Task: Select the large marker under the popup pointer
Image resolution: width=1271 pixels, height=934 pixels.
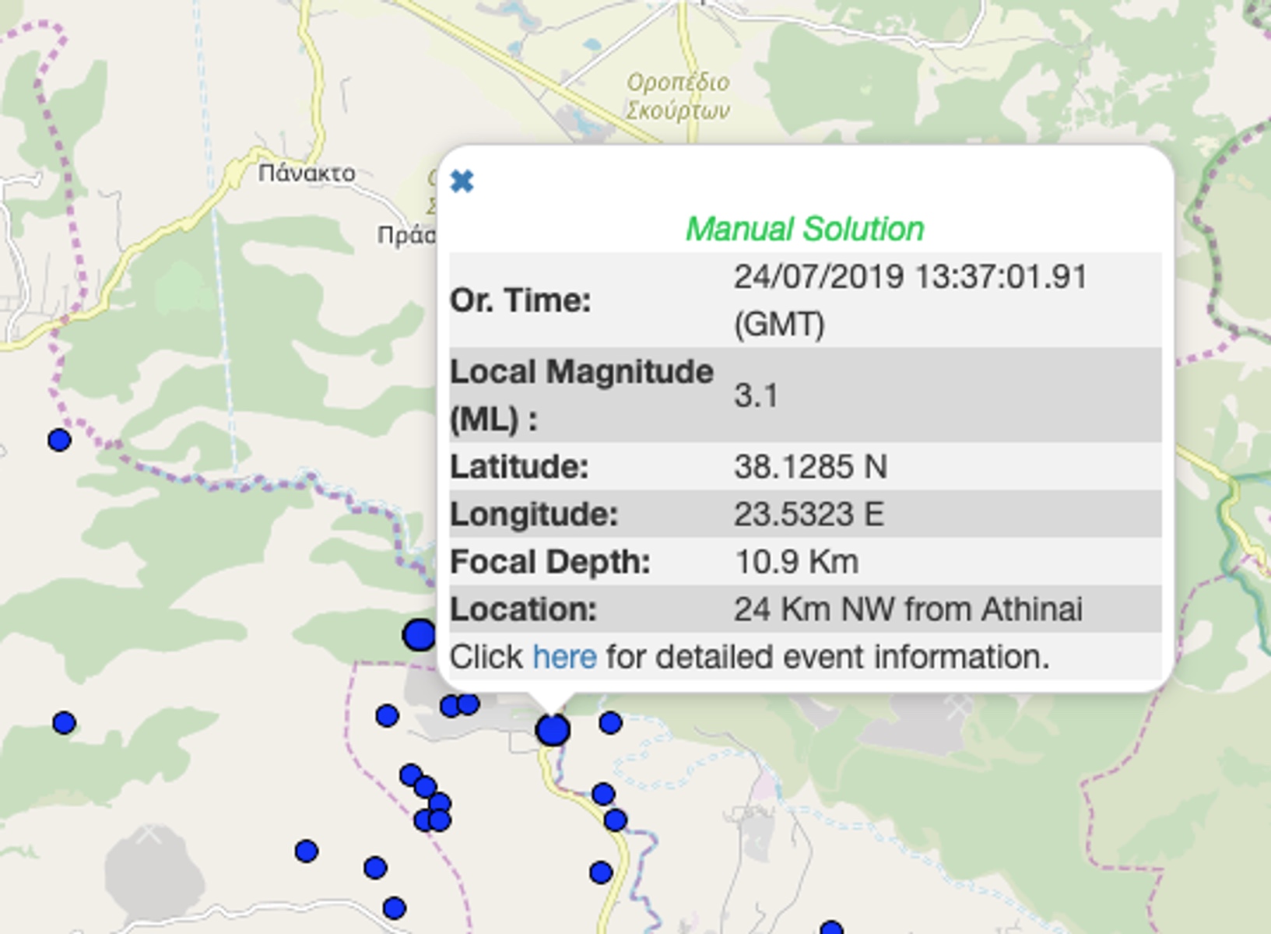Action: click(x=553, y=730)
